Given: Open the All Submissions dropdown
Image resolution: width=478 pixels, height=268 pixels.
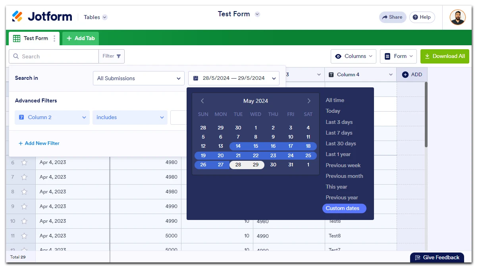Looking at the screenshot, I should [138, 78].
